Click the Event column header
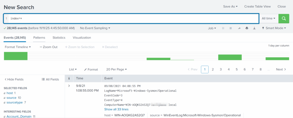The height and width of the screenshot is (118, 293). (108, 78)
